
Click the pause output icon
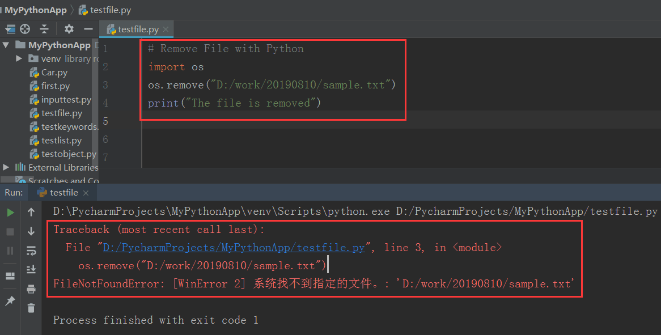click(x=11, y=251)
